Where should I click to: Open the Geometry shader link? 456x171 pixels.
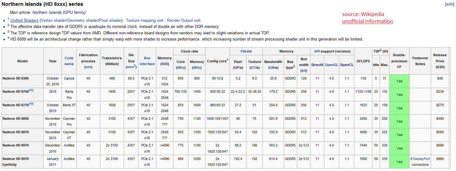click(82, 21)
